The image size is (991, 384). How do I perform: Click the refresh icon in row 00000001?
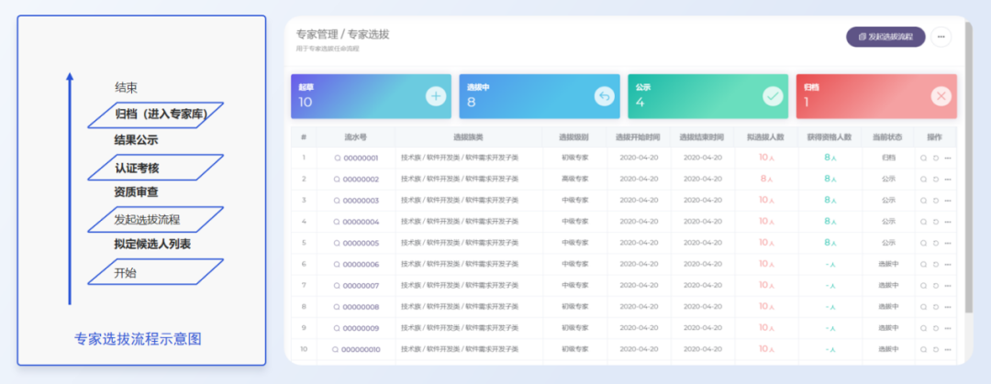935,158
